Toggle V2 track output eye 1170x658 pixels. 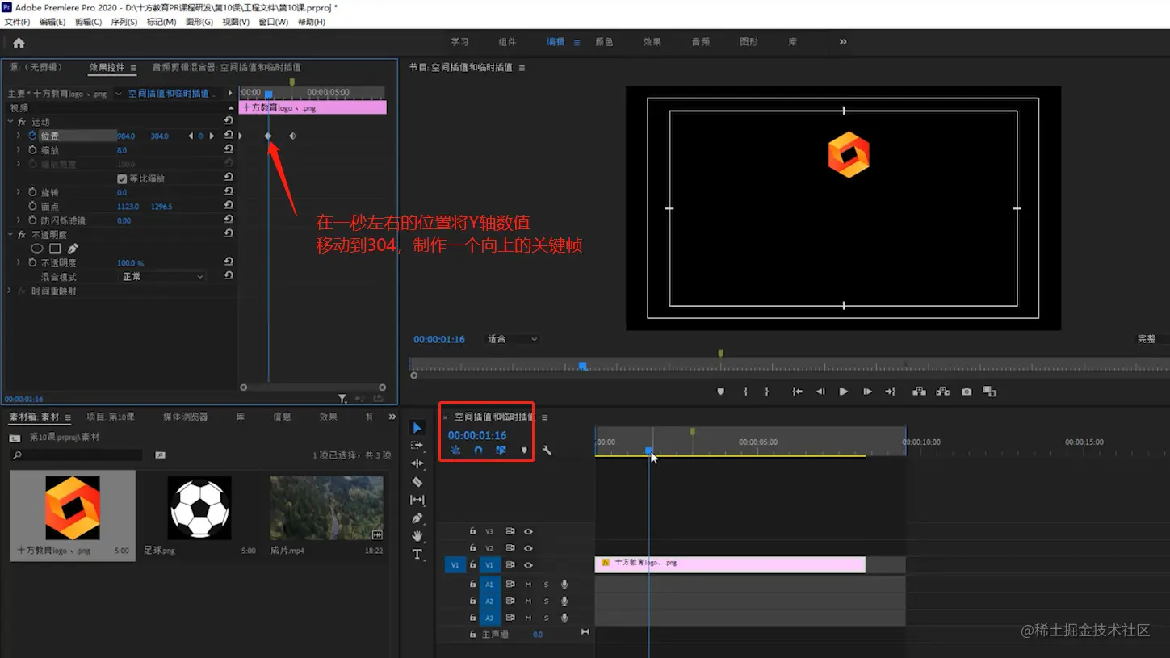point(528,548)
